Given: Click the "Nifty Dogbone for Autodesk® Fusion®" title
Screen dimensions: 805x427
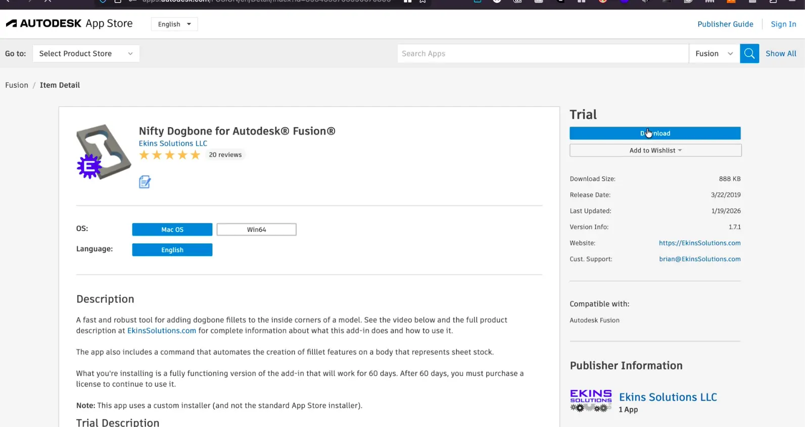Looking at the screenshot, I should [237, 131].
